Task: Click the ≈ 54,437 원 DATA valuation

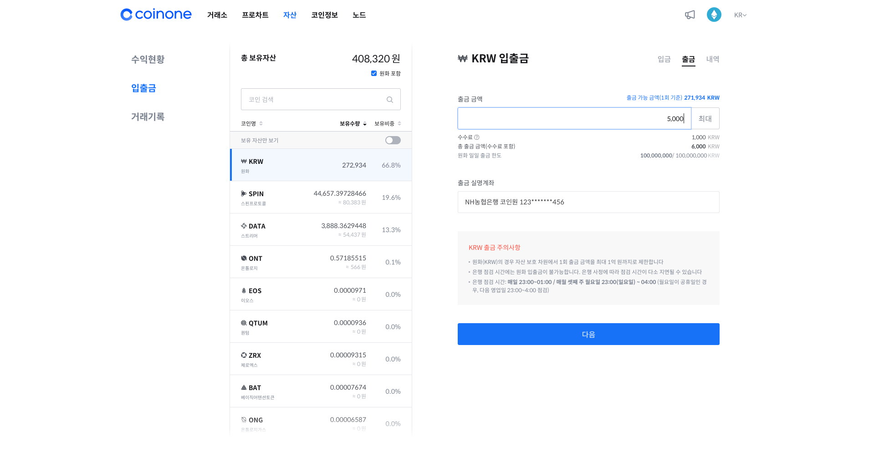Action: coord(352,235)
